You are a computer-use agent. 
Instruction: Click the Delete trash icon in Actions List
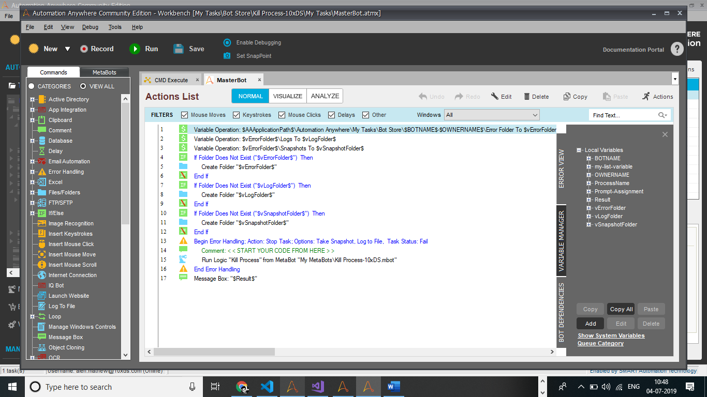coord(527,97)
